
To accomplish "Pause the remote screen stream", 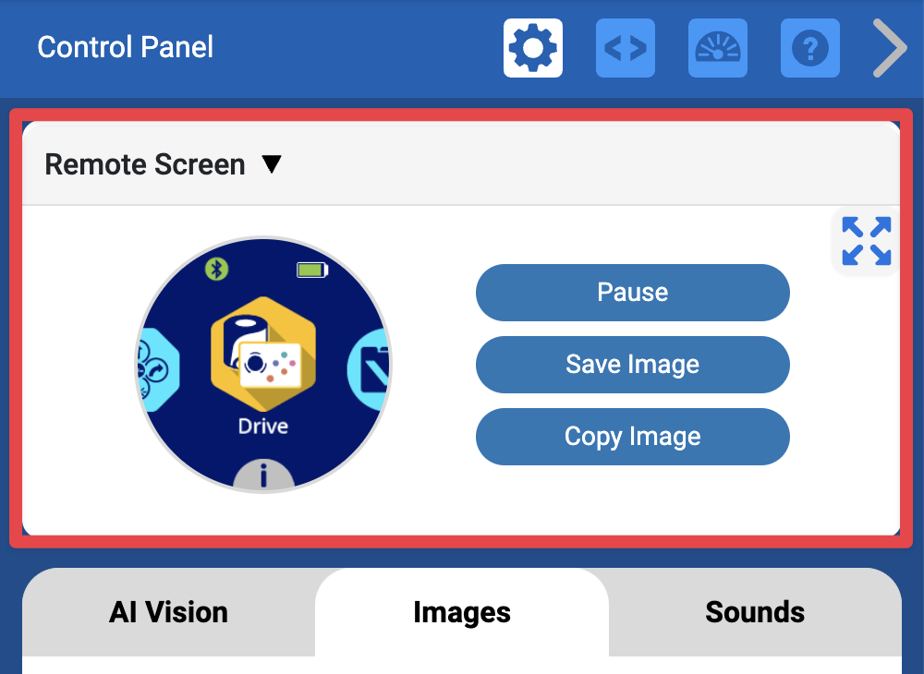I will coord(632,292).
